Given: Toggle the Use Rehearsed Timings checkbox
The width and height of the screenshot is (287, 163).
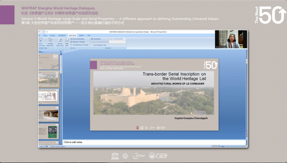Looking at the screenshot, I should click(71, 45).
